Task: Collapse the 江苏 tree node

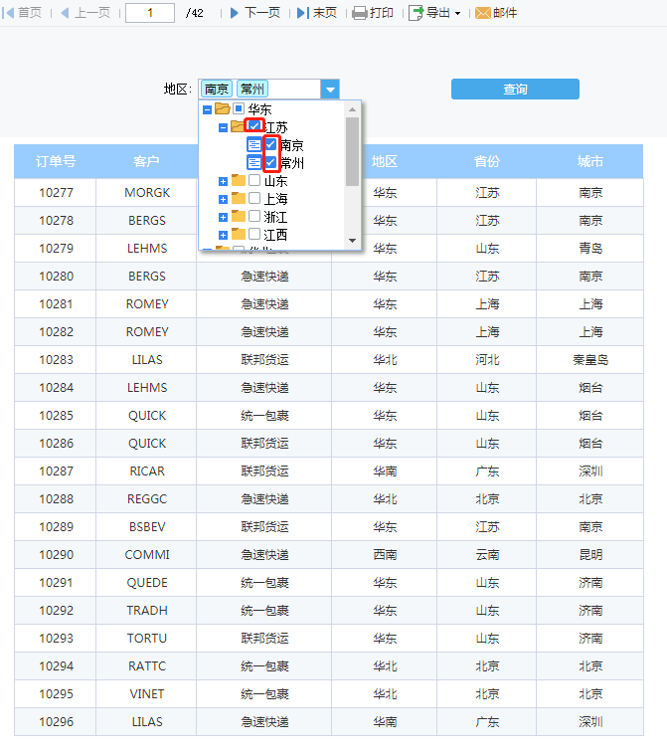Action: [223, 128]
